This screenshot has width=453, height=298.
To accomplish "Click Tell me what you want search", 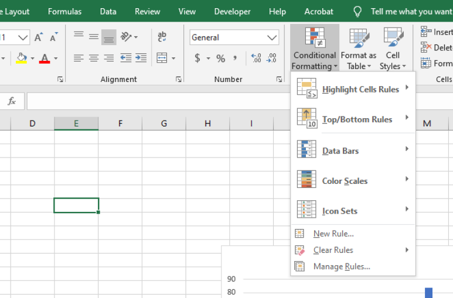I will tap(403, 12).
